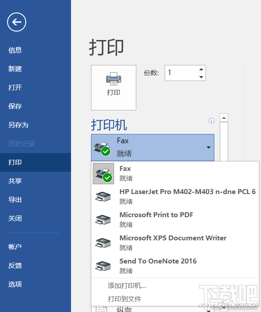Image resolution: width=261 pixels, height=312 pixels.
Task: Pick Microsoft XPS Document Writer printer
Action: pos(175,243)
